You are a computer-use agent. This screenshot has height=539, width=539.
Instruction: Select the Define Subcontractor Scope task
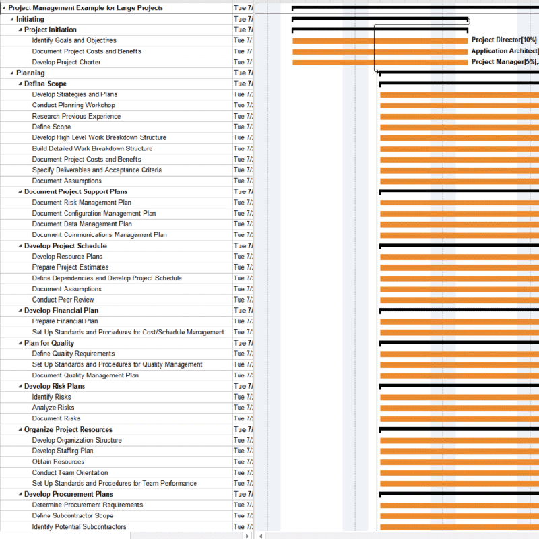(x=73, y=515)
